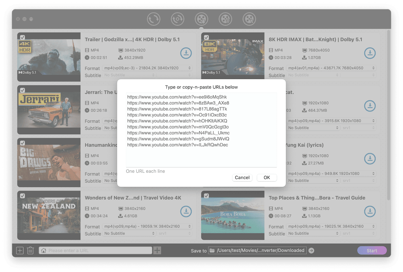Uncheck the Jerrari video checkbox
The height and width of the screenshot is (272, 403).
(22, 90)
